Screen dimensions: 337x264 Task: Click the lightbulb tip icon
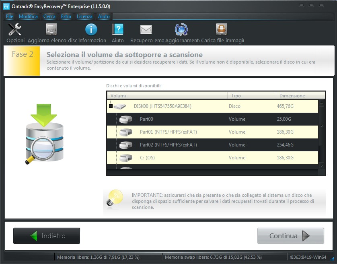click(115, 198)
